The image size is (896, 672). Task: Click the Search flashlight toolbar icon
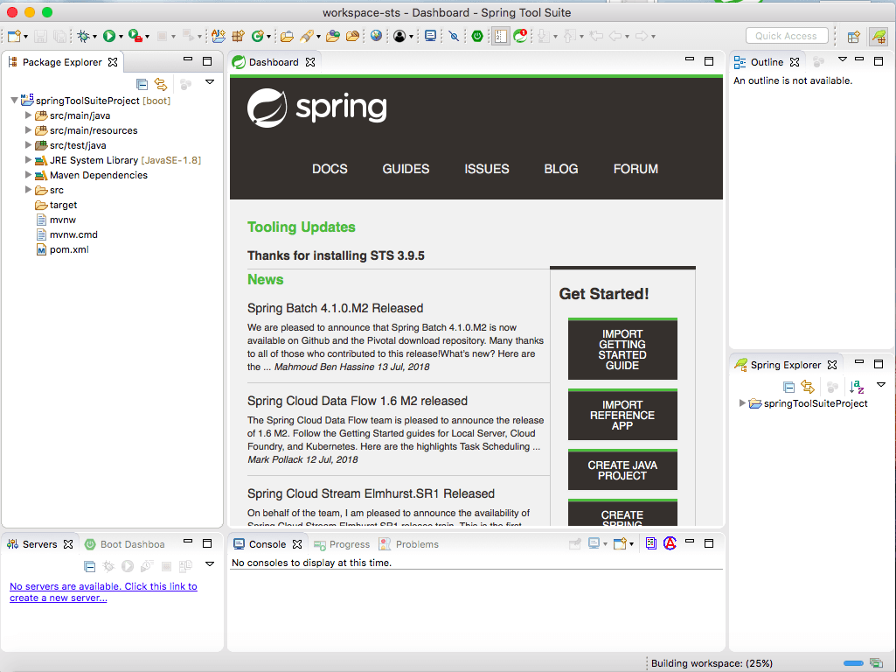pyautogui.click(x=307, y=36)
